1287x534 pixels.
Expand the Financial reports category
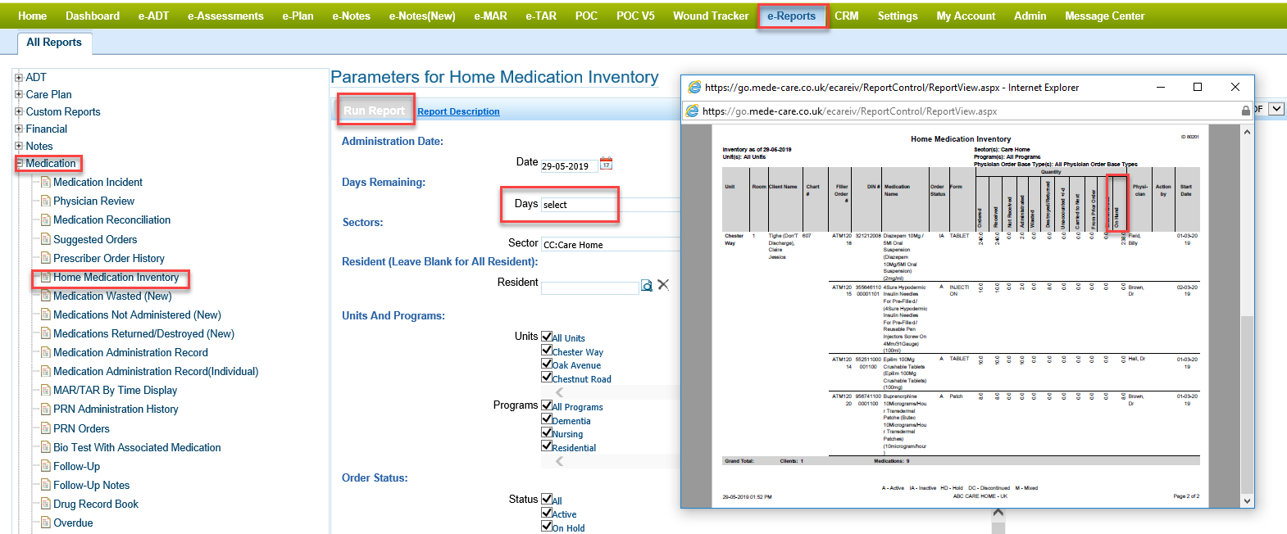click(x=19, y=129)
